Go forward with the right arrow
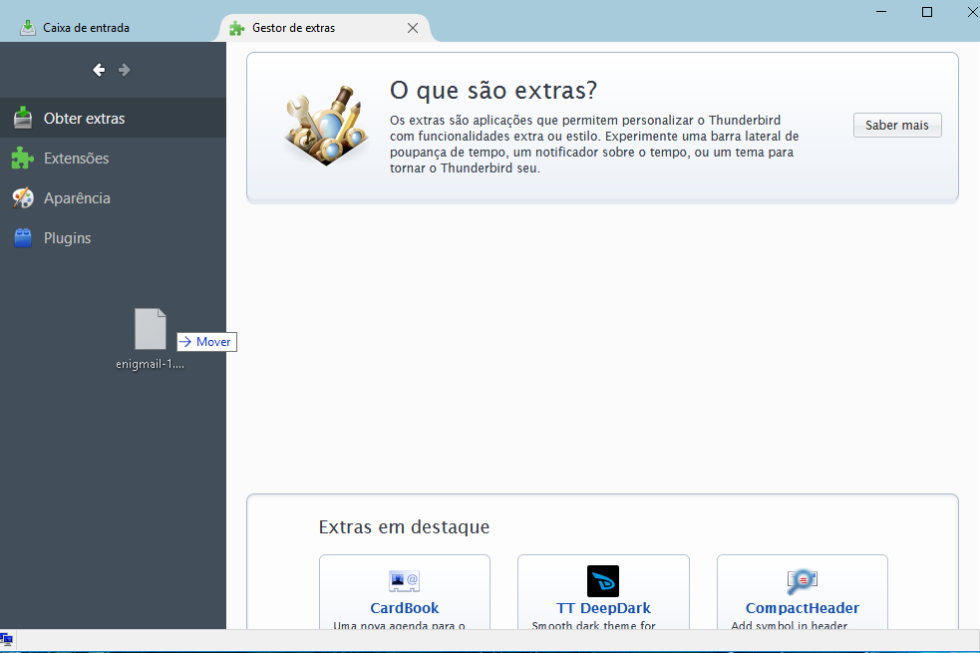The width and height of the screenshot is (980, 653). click(125, 70)
